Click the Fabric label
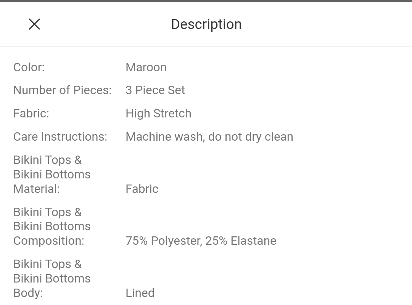Screen dimensions: 412x305 [31, 114]
